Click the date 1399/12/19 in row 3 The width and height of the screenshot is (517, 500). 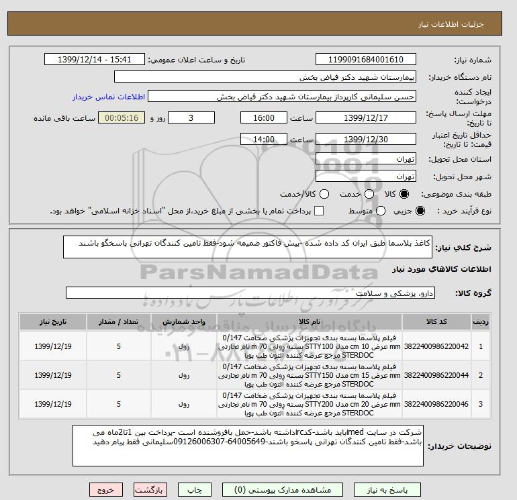pos(53,404)
